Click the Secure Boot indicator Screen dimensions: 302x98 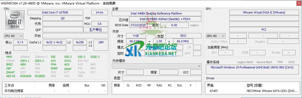(x=264, y=62)
